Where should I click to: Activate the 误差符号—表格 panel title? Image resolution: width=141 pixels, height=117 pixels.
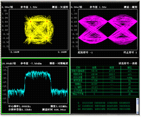(x=128, y=63)
